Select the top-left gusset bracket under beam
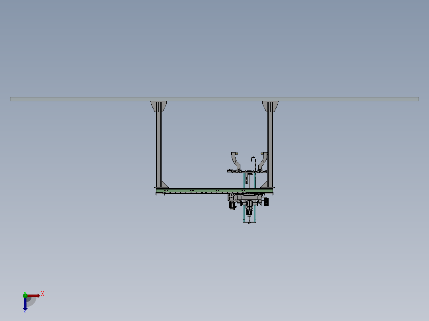Viewport: 429px width, 321px height. point(159,106)
